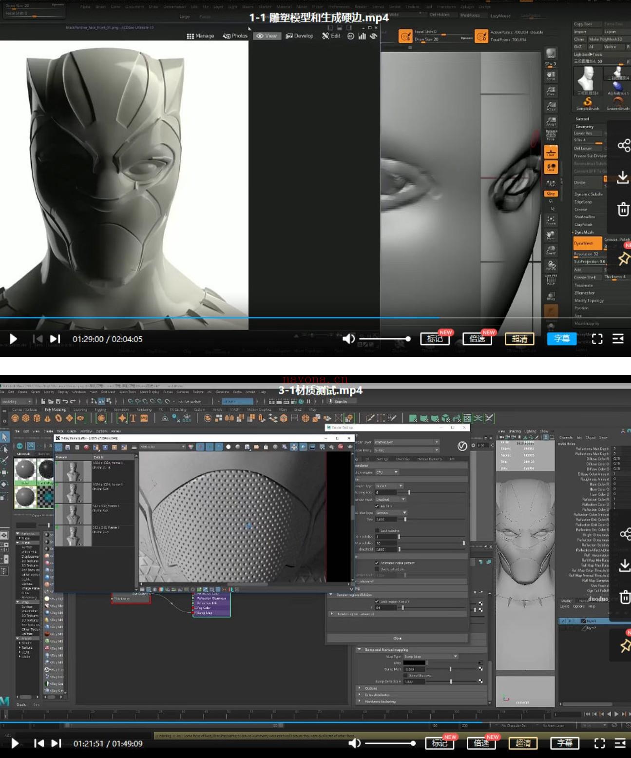Click trash delete icon beside 1-1 video
The width and height of the screenshot is (631, 758).
point(623,209)
